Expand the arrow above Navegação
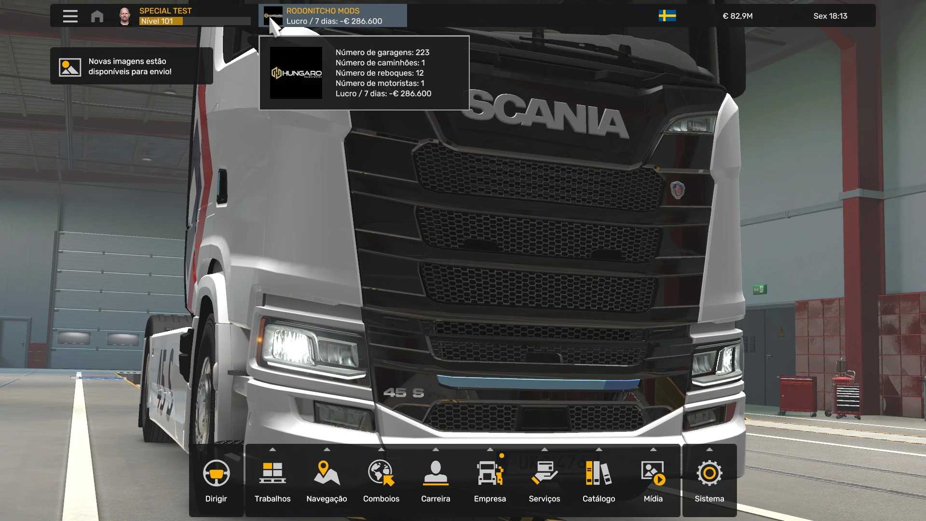The height and width of the screenshot is (521, 926). pyautogui.click(x=327, y=450)
